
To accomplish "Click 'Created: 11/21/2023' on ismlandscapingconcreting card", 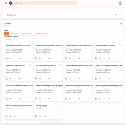I will 73,70.
